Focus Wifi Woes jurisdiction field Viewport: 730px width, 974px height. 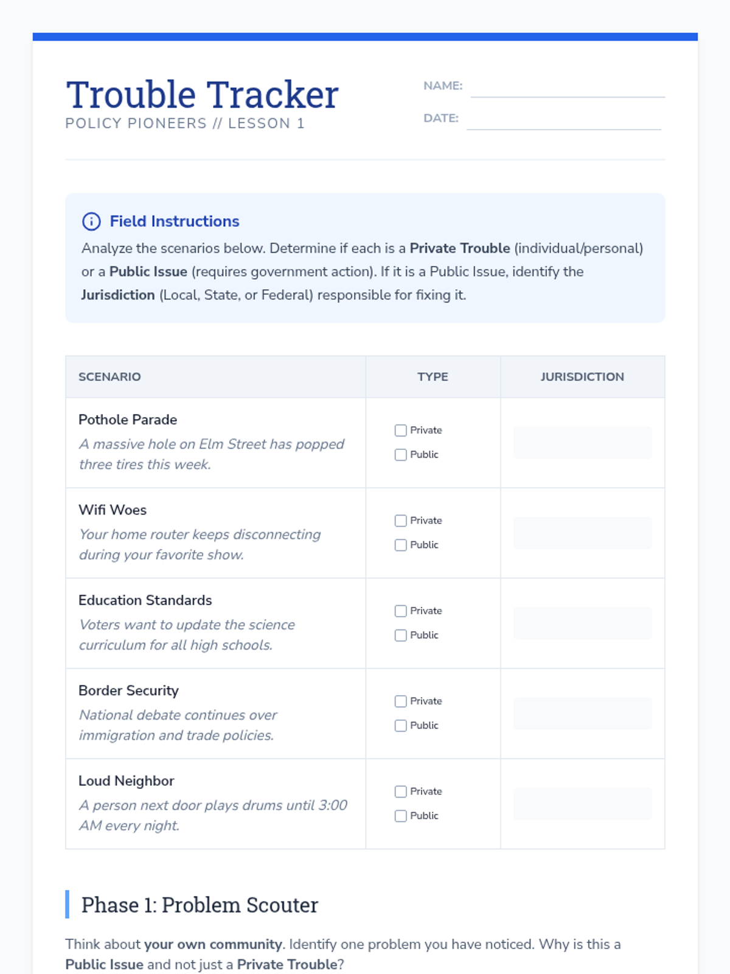point(583,533)
